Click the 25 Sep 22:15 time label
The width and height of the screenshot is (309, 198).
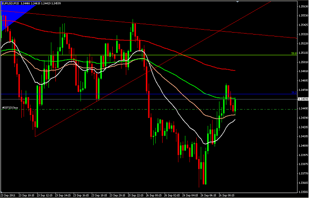pyautogui.click(x=135, y=196)
